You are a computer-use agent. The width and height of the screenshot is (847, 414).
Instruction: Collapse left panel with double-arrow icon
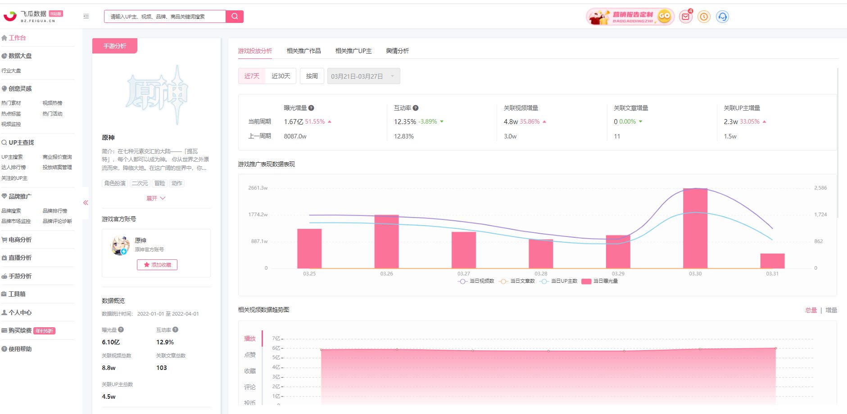[86, 203]
